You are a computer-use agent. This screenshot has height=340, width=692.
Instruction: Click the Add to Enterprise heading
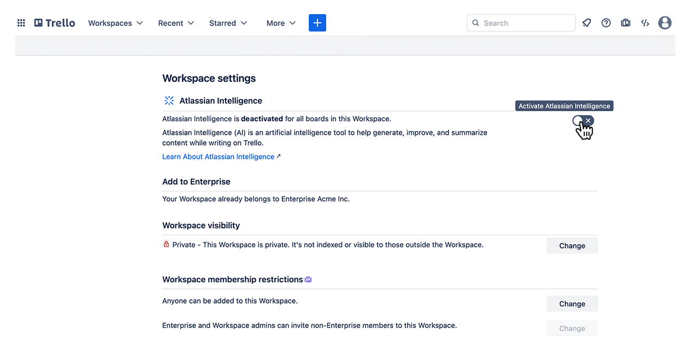point(196,181)
